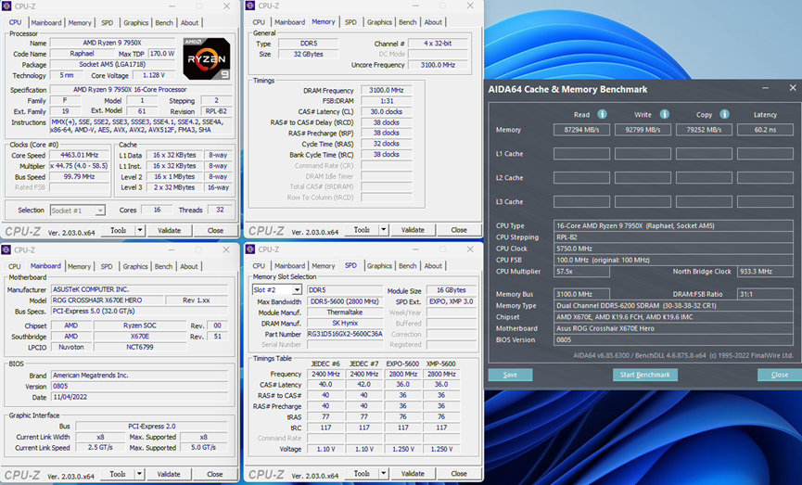Click CPU-Z app icon in the Mainboard window title bar
Screen dimensions: 802x485
pyautogui.click(x=6, y=249)
